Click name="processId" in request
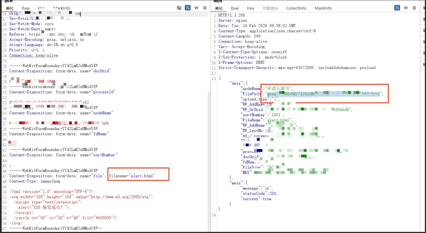 coord(97,92)
